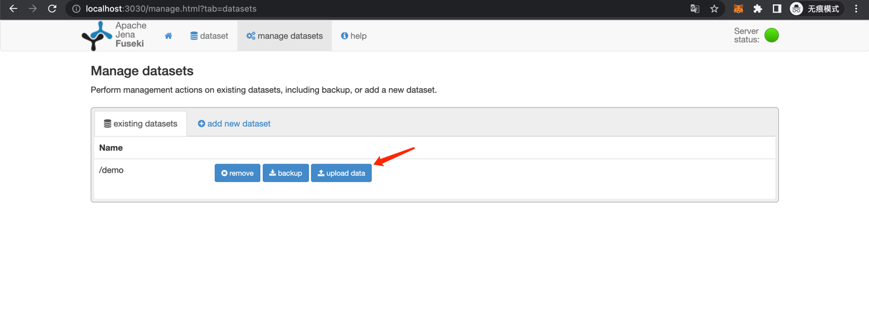Switch to existing datasets tab
This screenshot has height=326, width=869.
tap(141, 124)
